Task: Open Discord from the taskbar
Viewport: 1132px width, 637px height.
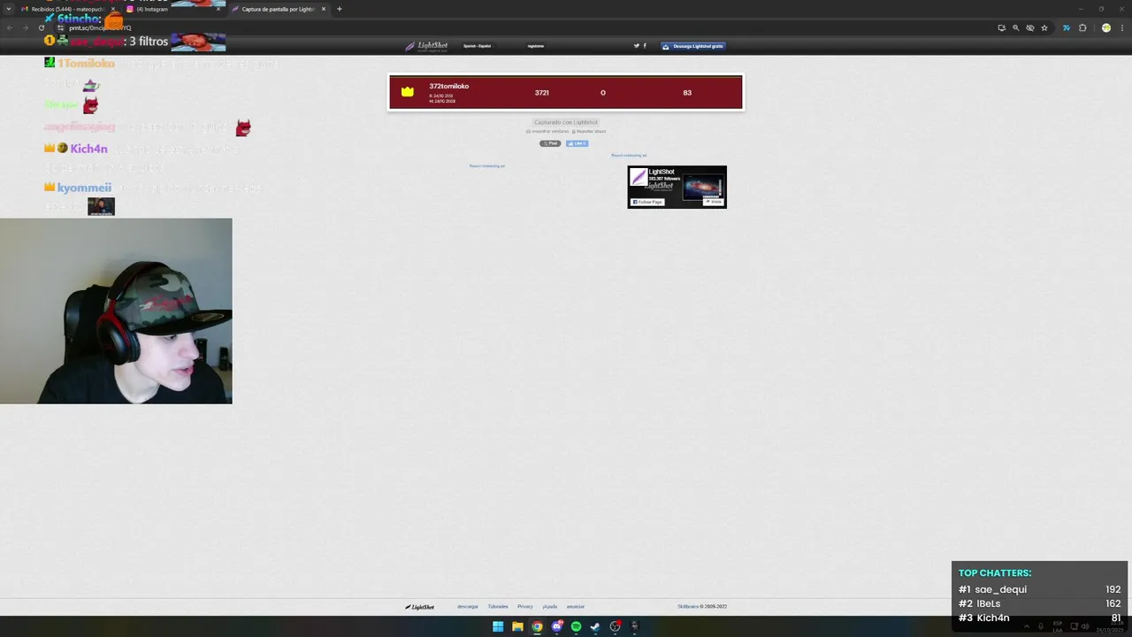Action: (556, 626)
